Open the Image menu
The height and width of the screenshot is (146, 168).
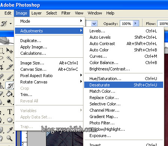point(21,13)
